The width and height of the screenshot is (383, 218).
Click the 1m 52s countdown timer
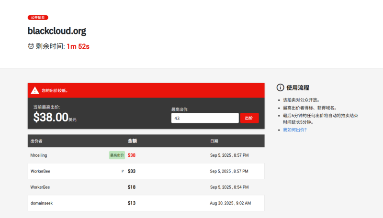[78, 46]
